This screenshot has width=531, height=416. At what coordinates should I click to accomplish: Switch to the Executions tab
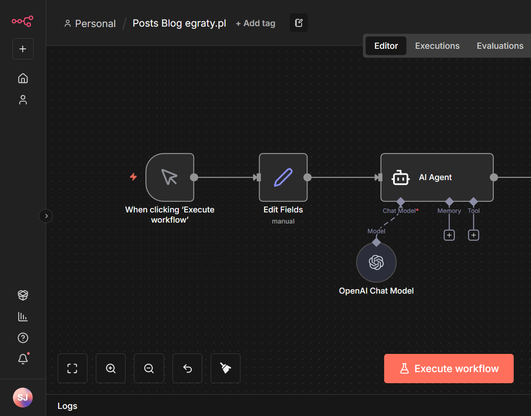(x=437, y=46)
